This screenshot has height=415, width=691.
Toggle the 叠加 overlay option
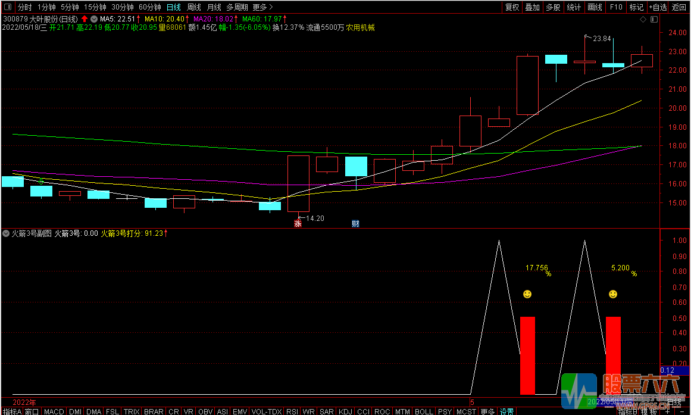532,7
